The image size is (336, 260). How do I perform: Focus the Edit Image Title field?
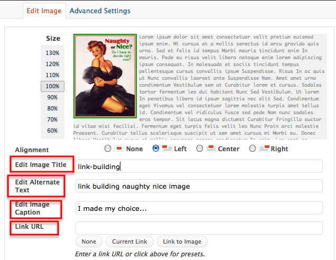[x=199, y=166]
